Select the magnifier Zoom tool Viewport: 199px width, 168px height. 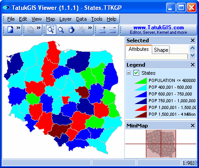point(61,30)
